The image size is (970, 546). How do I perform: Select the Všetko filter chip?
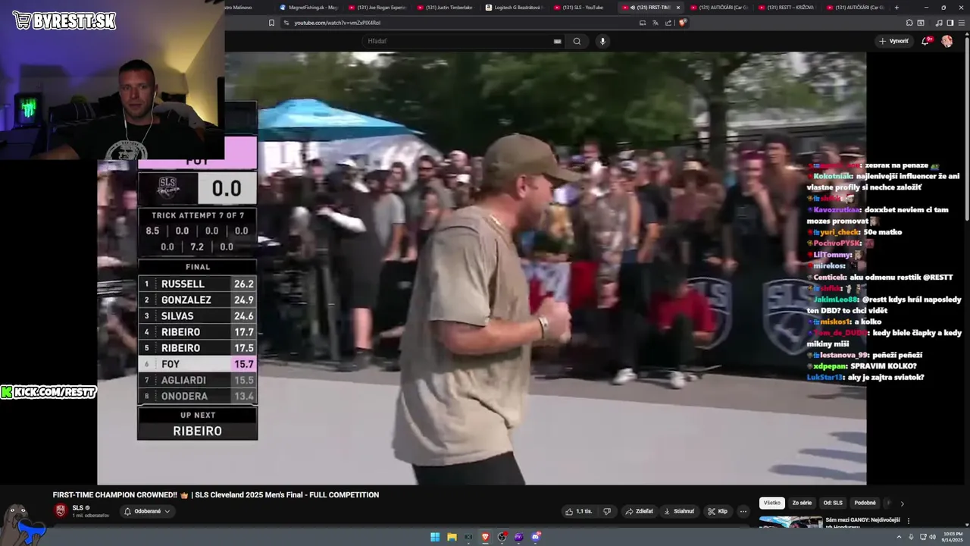point(771,503)
